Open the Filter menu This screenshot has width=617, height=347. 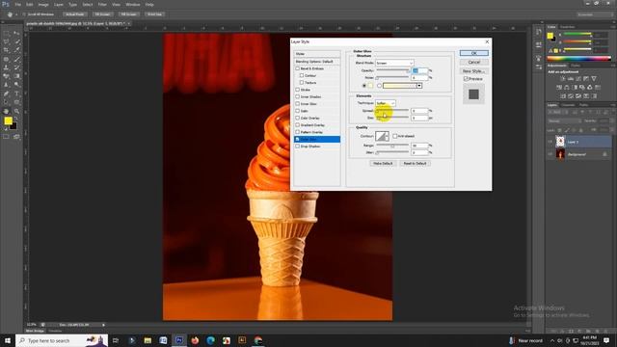click(x=102, y=4)
